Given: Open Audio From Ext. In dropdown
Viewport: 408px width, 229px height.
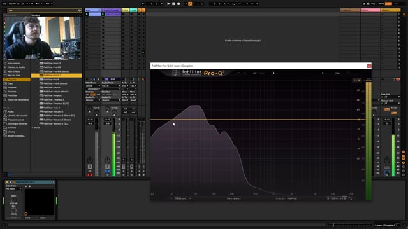Looking at the screenshot, I should pos(111,85).
